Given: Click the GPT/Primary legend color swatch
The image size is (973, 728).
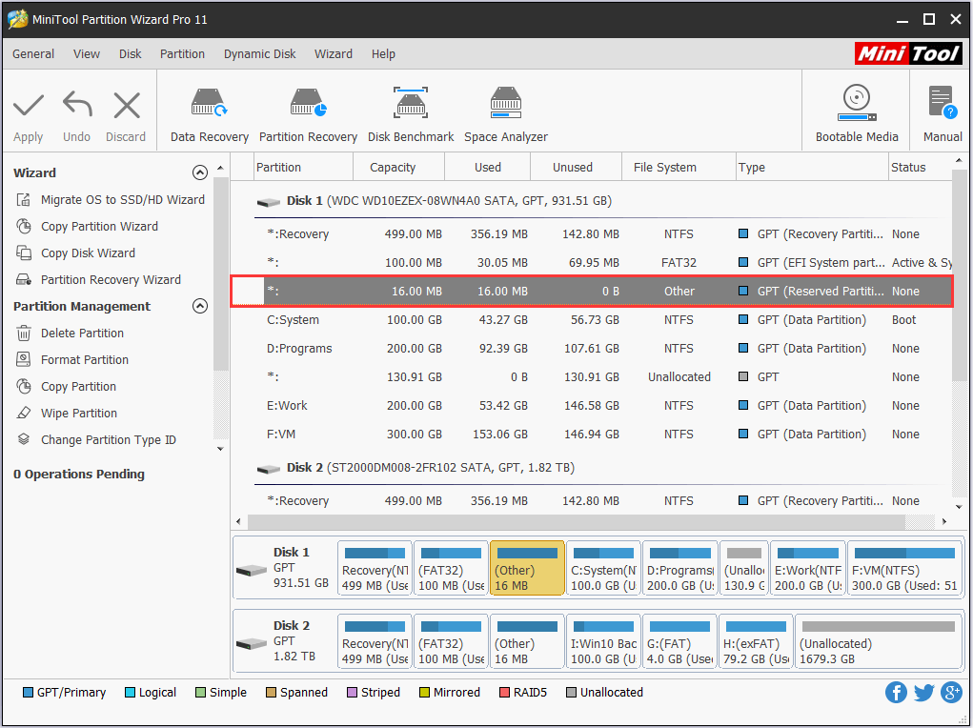Looking at the screenshot, I should (28, 692).
